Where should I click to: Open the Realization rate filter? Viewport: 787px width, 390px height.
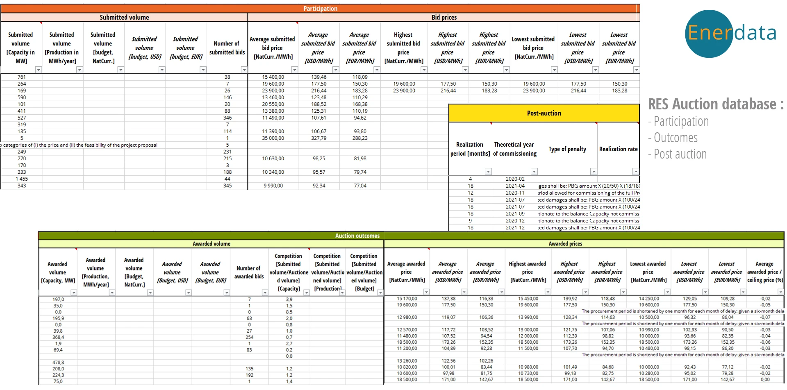click(x=635, y=172)
